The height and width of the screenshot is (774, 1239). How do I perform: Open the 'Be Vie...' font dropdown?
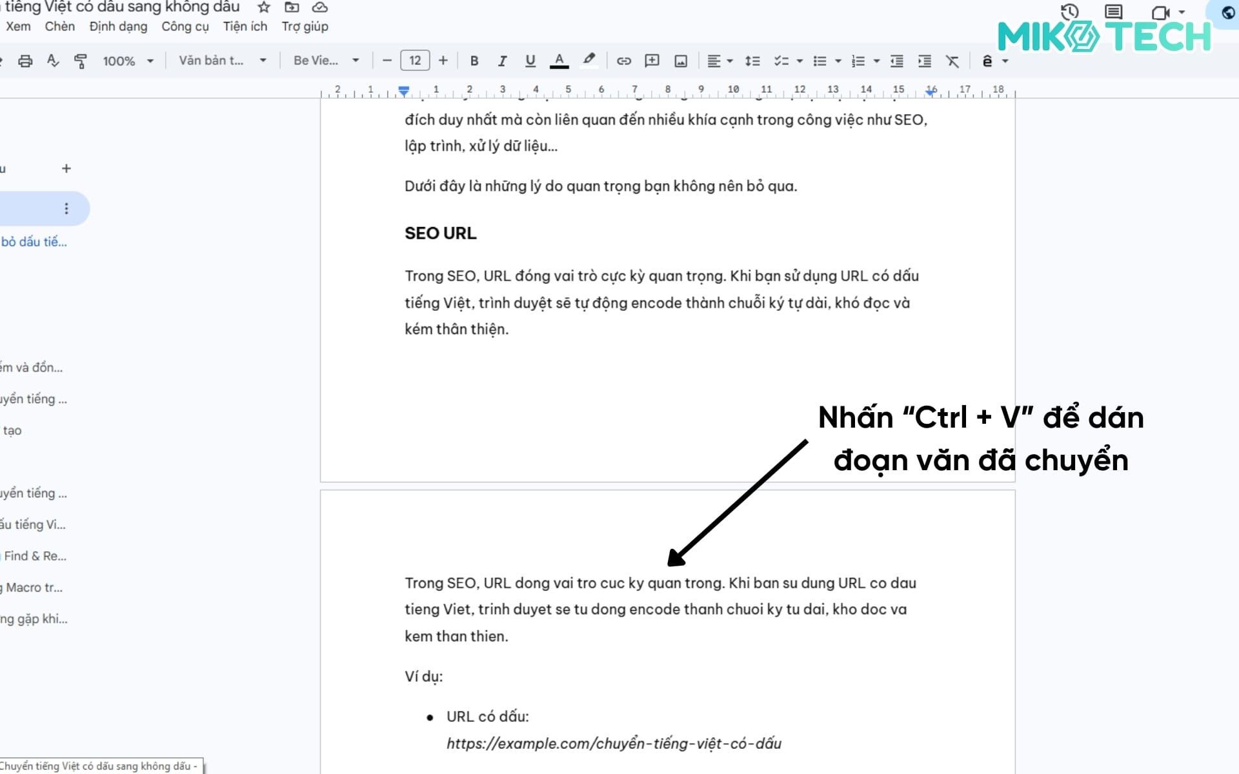(326, 61)
